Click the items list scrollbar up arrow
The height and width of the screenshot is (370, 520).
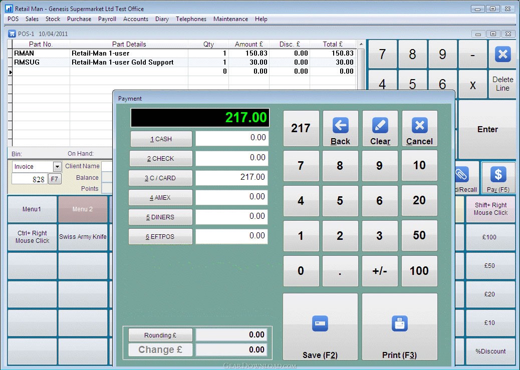click(362, 44)
